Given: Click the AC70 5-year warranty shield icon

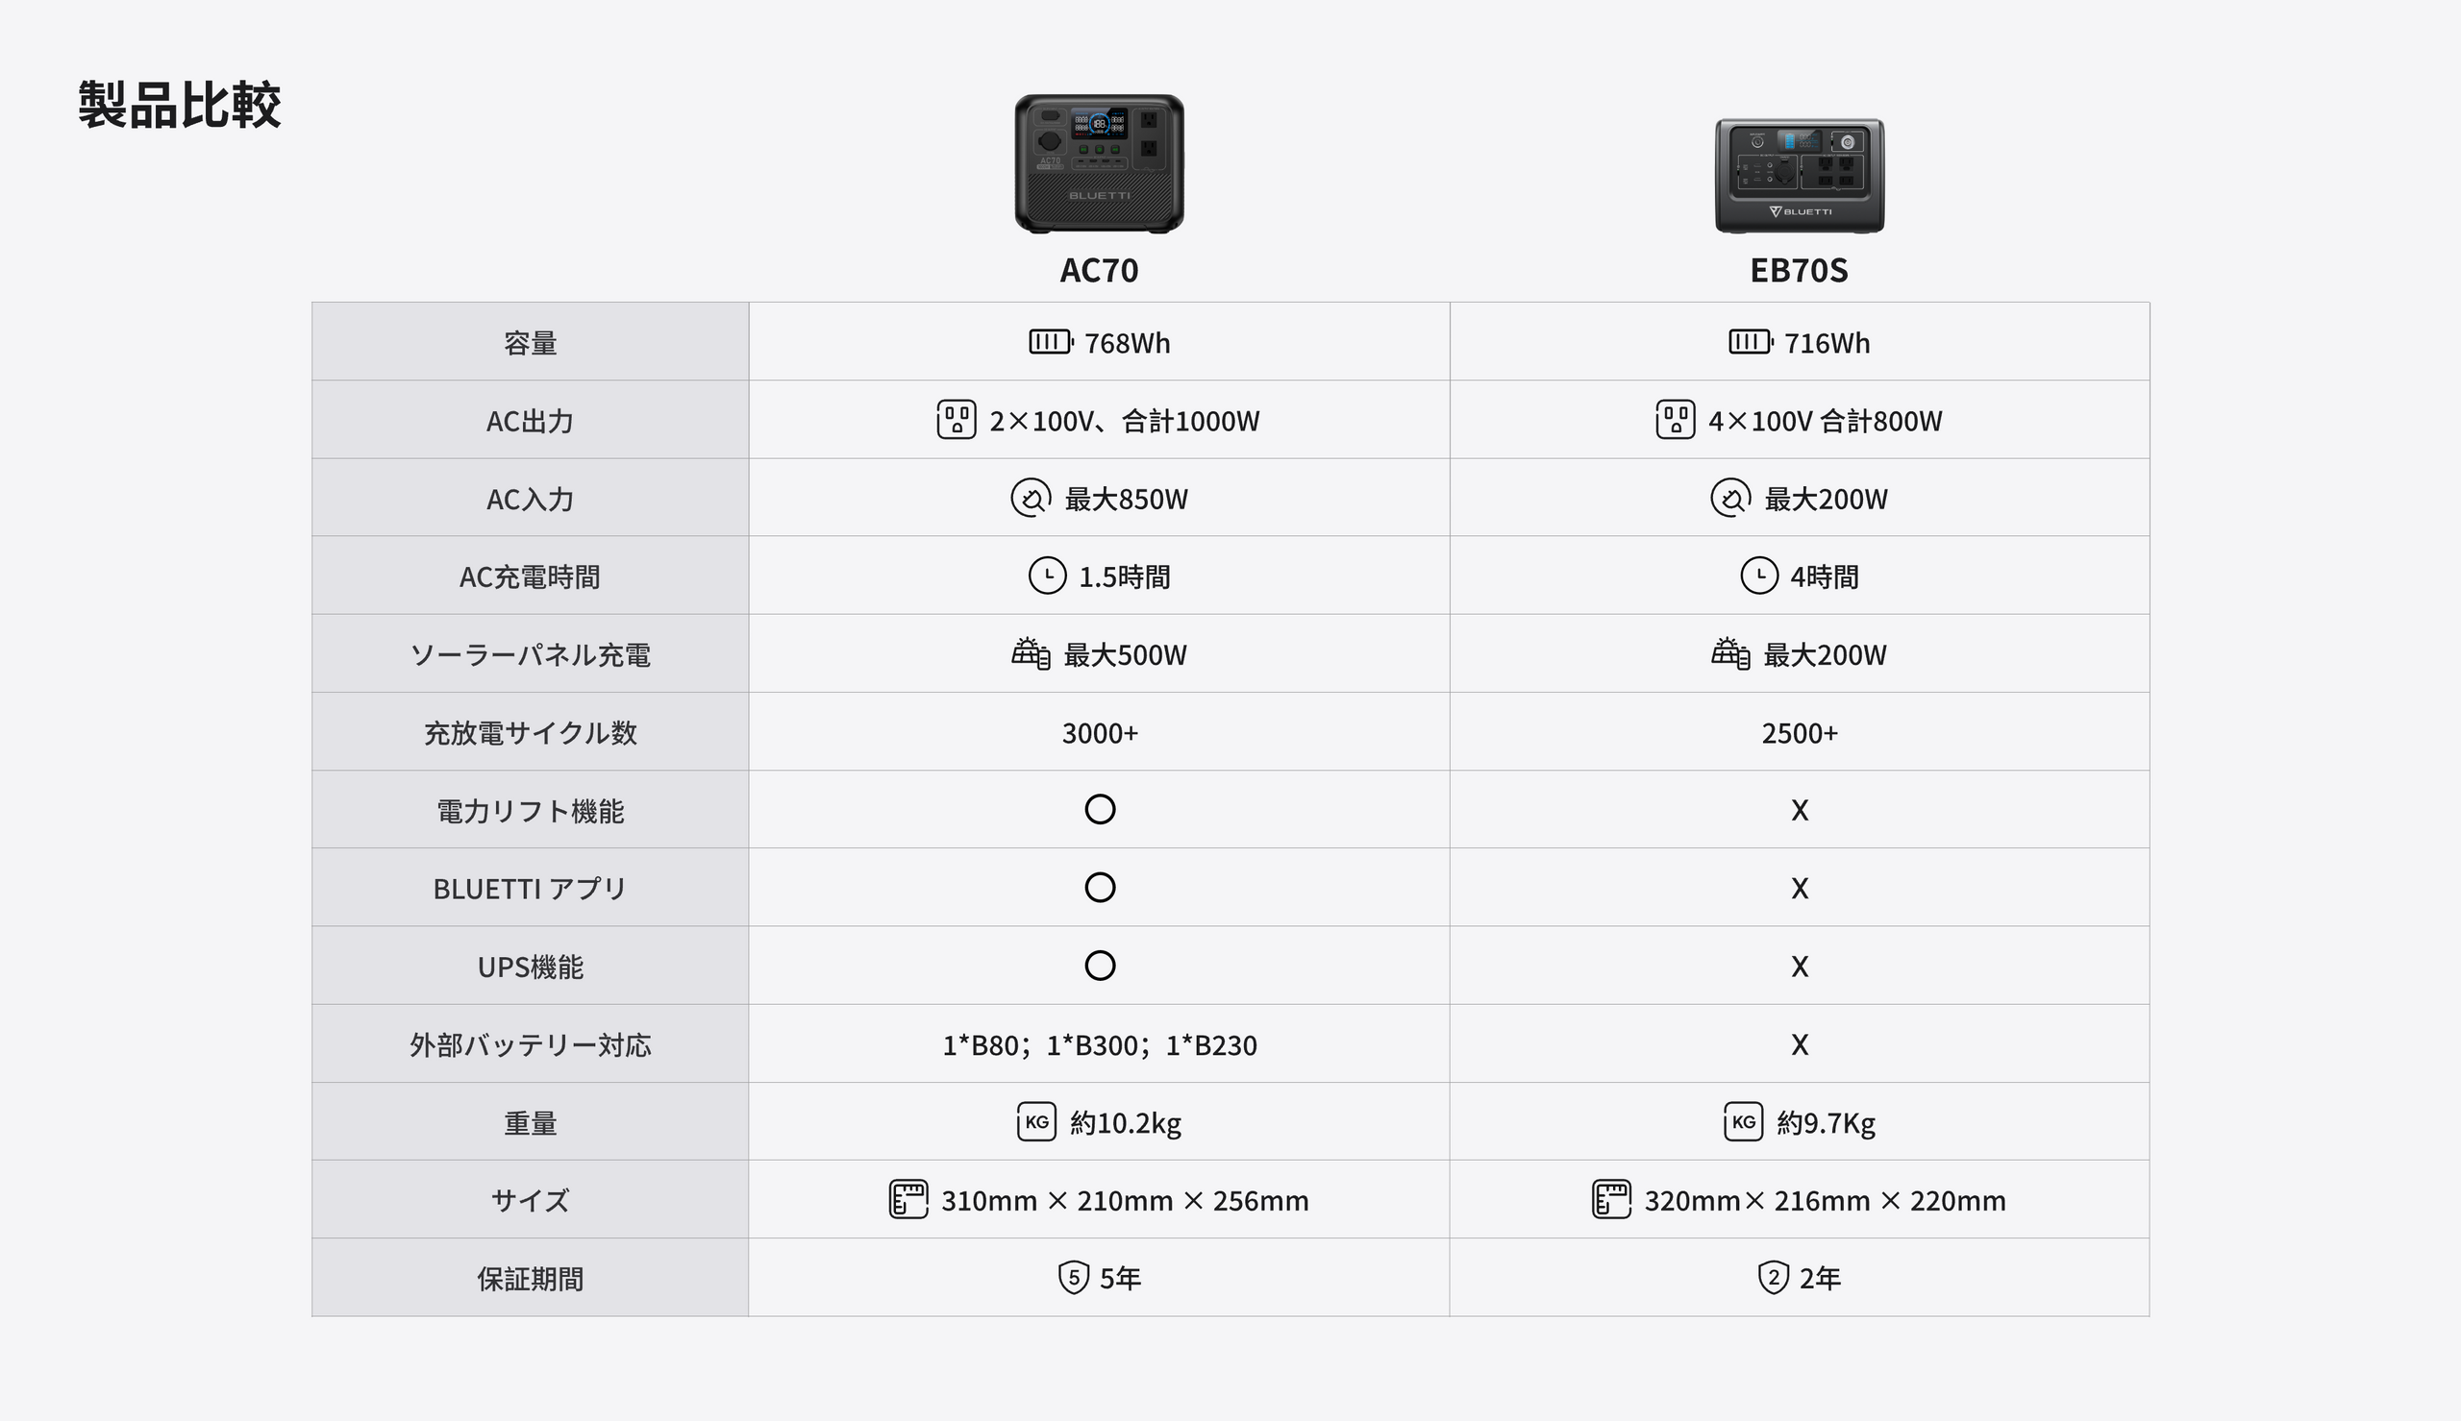Looking at the screenshot, I should click(x=1074, y=1278).
